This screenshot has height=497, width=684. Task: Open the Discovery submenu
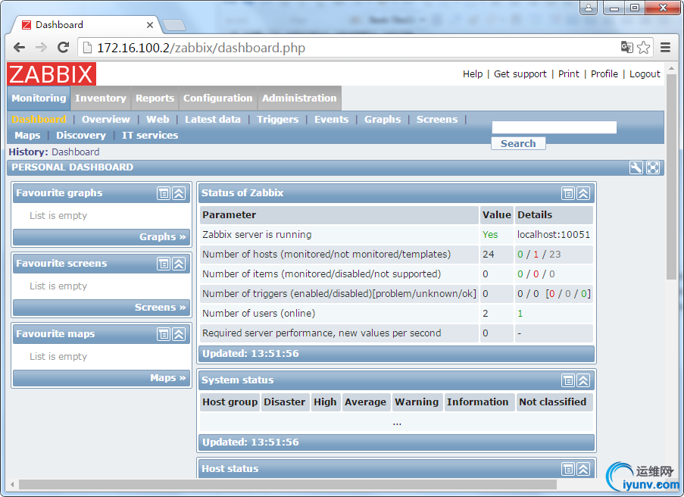coord(81,136)
